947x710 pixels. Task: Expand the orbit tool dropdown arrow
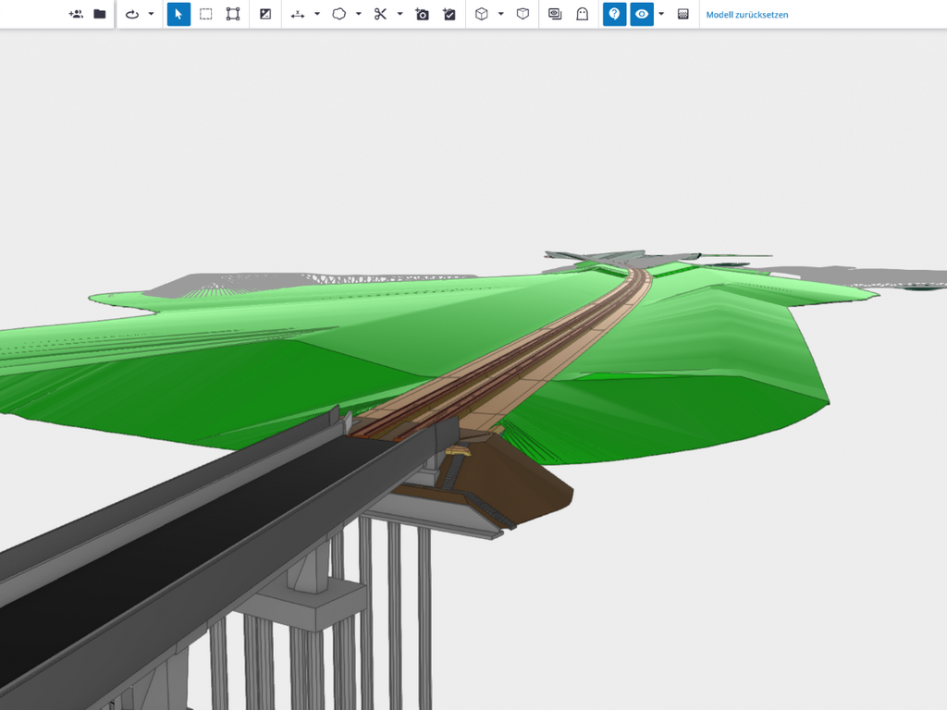151,14
